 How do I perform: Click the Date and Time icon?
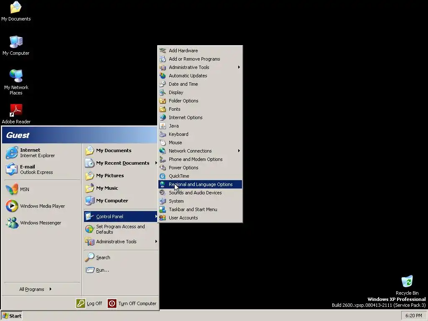163,84
